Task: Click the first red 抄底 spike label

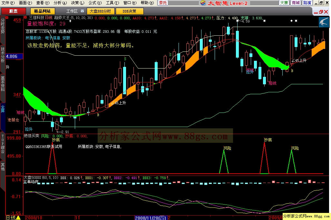Action: (56, 140)
